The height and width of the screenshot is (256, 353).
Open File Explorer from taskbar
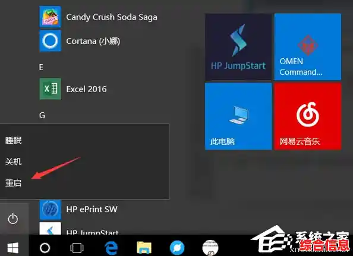(144, 248)
